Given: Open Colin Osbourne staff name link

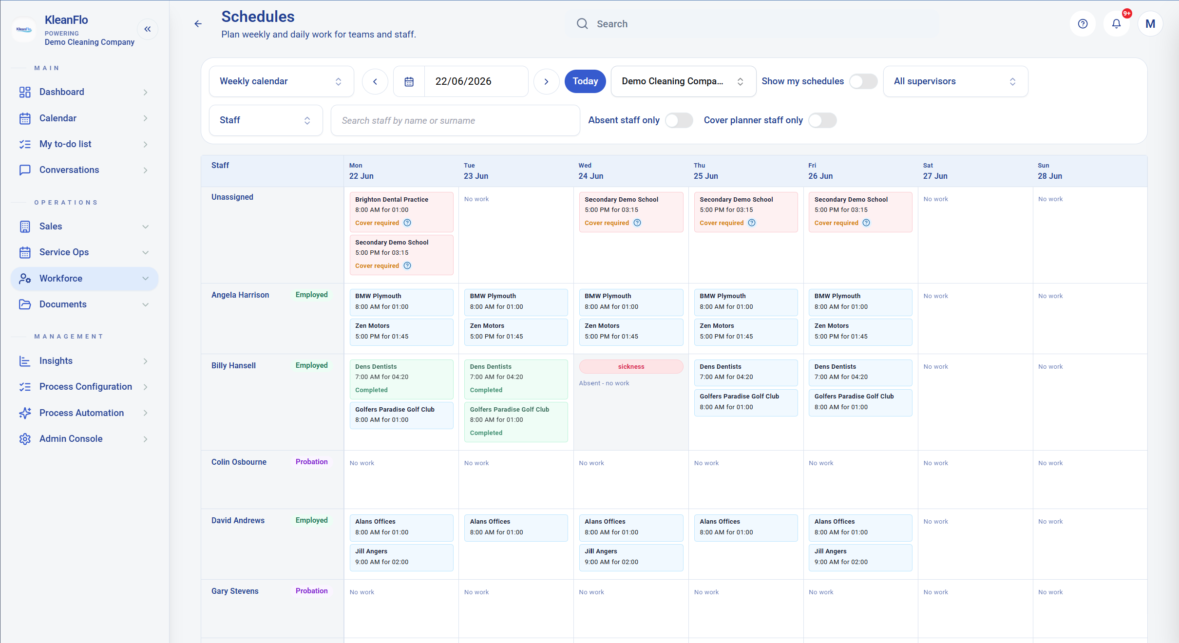Looking at the screenshot, I should pyautogui.click(x=239, y=462).
